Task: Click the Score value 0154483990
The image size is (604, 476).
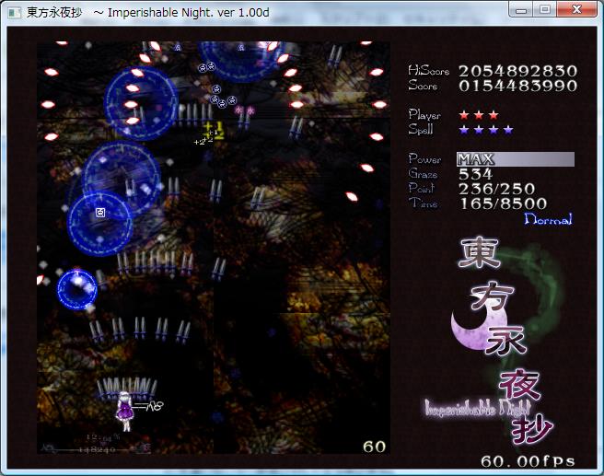Action: click(x=517, y=86)
